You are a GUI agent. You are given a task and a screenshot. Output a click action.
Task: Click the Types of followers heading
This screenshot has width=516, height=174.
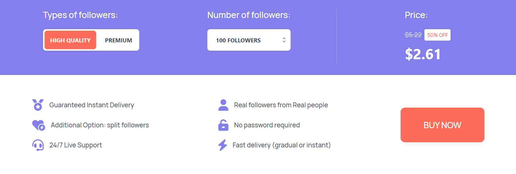click(x=80, y=15)
